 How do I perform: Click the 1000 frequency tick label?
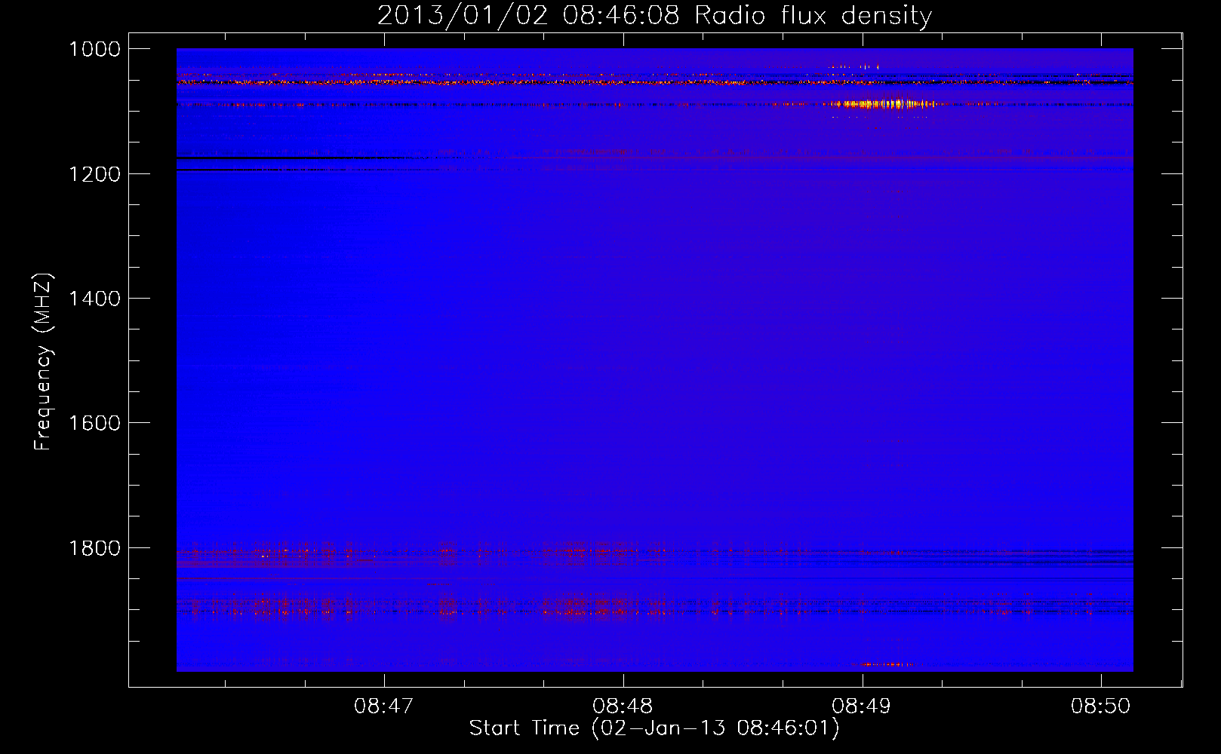tap(94, 49)
